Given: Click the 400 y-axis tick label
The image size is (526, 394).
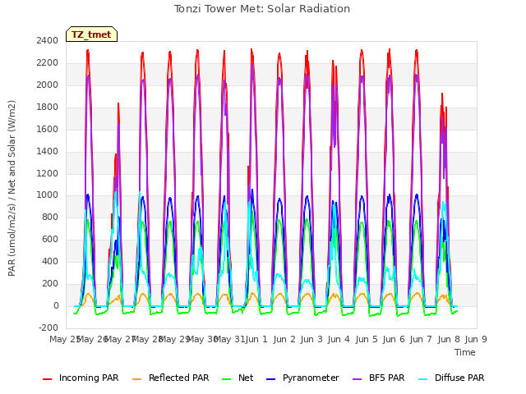Looking at the screenshot, I should [50, 261].
